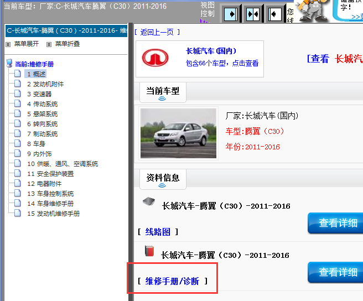
Task: Click the Great Wall red logo
Action: pos(155,58)
